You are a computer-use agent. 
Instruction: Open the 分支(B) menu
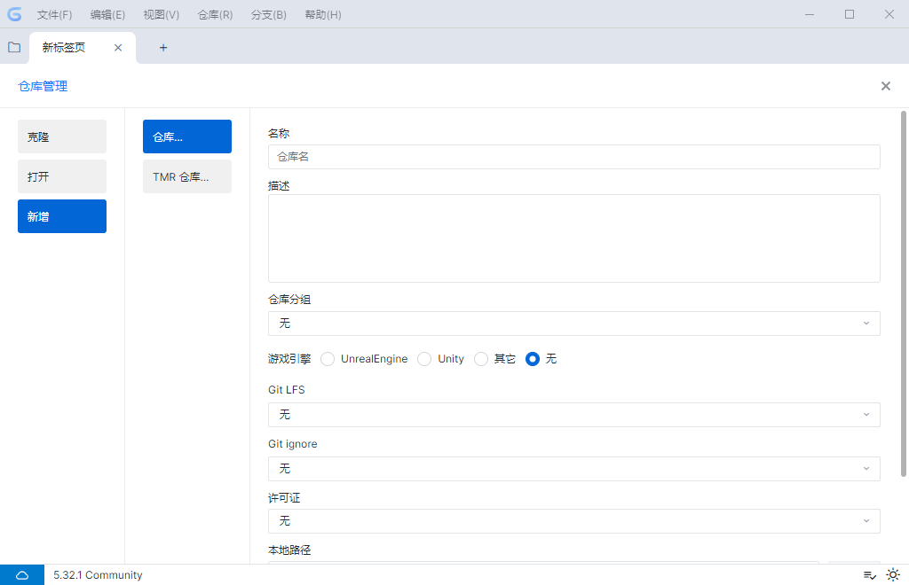pos(268,14)
